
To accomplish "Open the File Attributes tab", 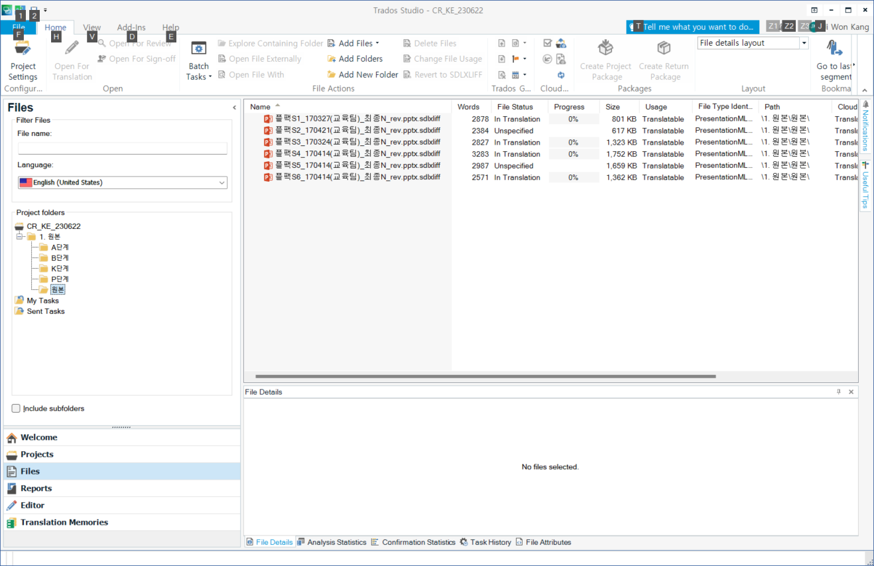I will 543,542.
